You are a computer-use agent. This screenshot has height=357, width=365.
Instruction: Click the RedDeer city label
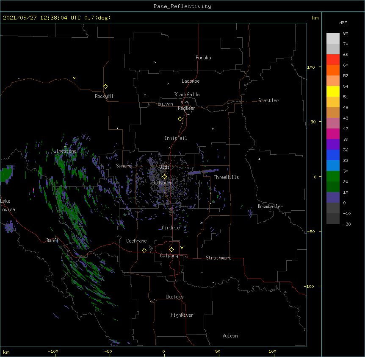pyautogui.click(x=186, y=108)
